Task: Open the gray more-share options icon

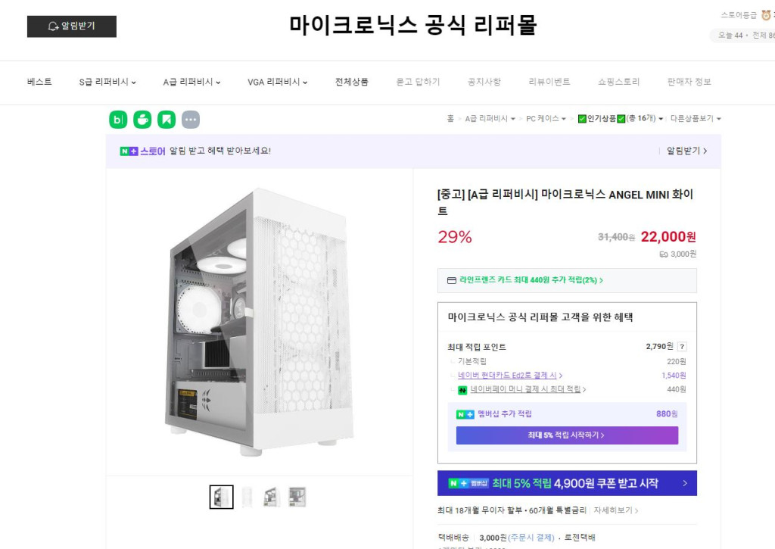Action: (x=191, y=120)
